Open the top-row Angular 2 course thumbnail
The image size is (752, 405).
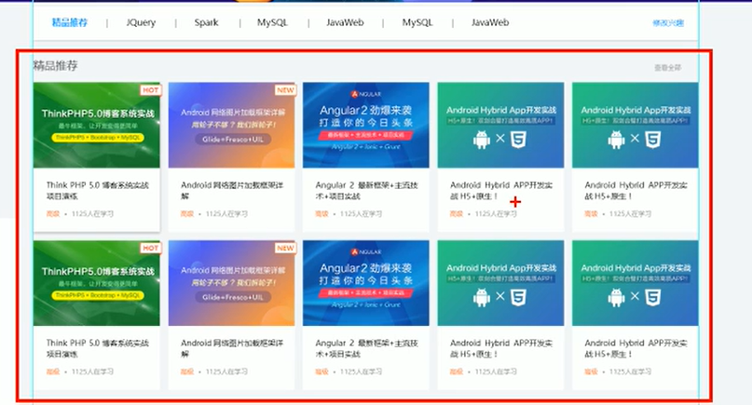(366, 125)
